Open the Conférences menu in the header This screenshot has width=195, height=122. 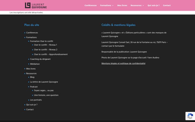point(90,5)
